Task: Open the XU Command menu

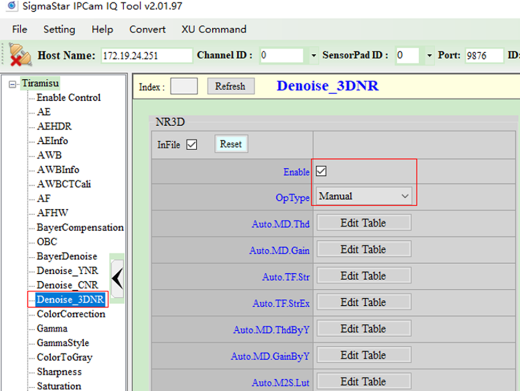Action: tap(213, 29)
